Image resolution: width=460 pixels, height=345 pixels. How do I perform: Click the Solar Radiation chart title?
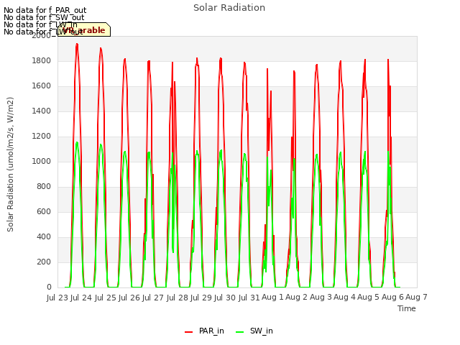229,8
